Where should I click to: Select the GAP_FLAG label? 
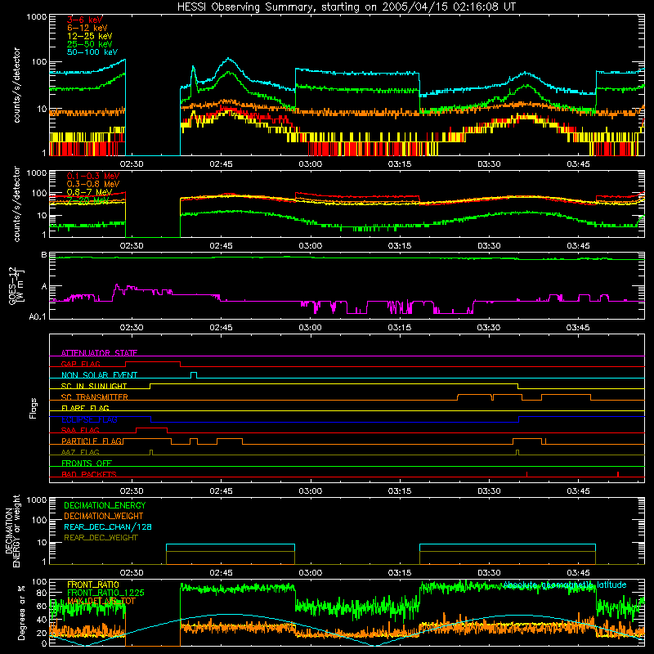80,364
